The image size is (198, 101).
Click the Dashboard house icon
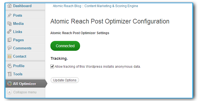click(x=10, y=6)
